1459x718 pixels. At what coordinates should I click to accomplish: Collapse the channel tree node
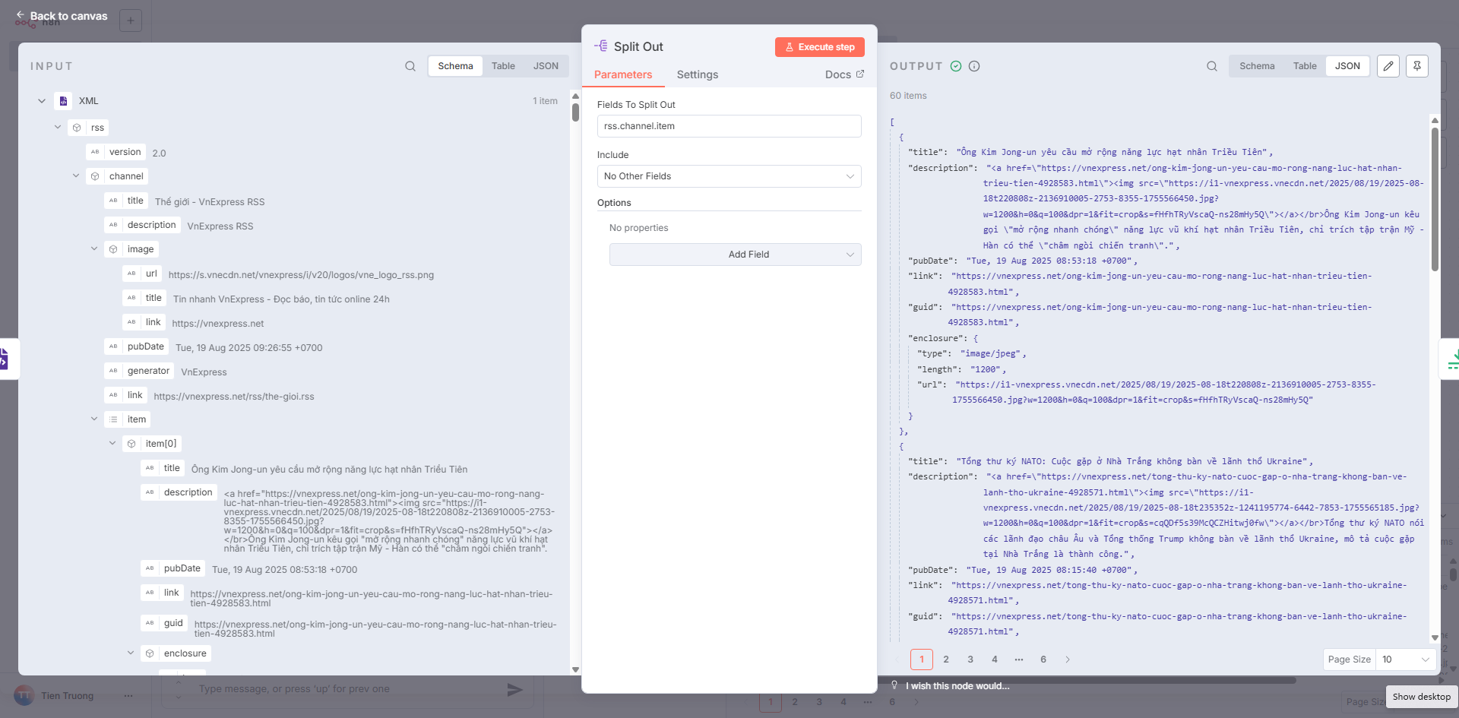pyautogui.click(x=76, y=176)
